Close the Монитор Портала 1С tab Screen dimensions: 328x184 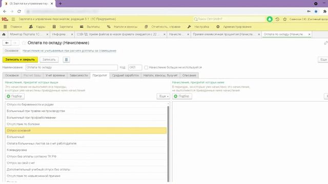pyautogui.click(x=47, y=34)
